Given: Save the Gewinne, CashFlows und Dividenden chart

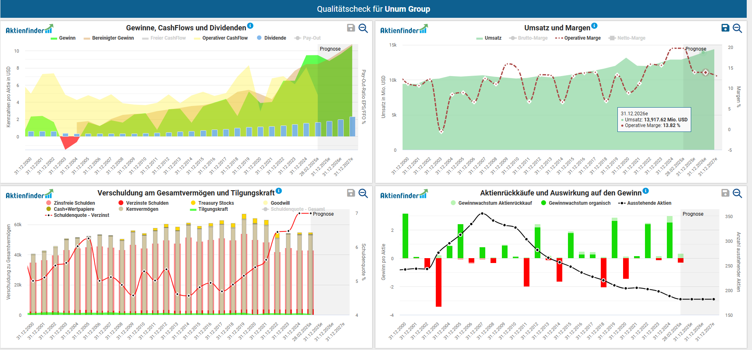Looking at the screenshot, I should coord(351,28).
